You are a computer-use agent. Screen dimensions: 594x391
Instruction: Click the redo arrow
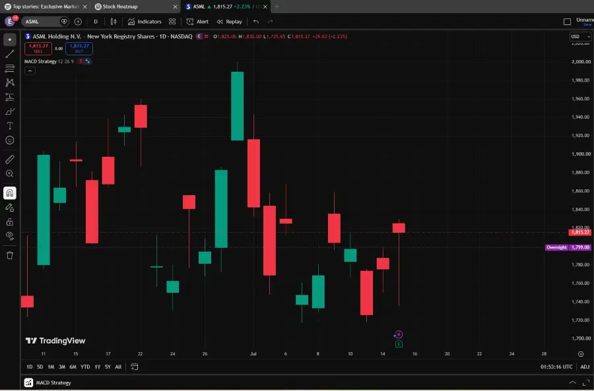point(270,22)
